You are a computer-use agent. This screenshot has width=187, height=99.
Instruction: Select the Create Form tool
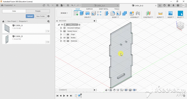[x=99, y=13]
